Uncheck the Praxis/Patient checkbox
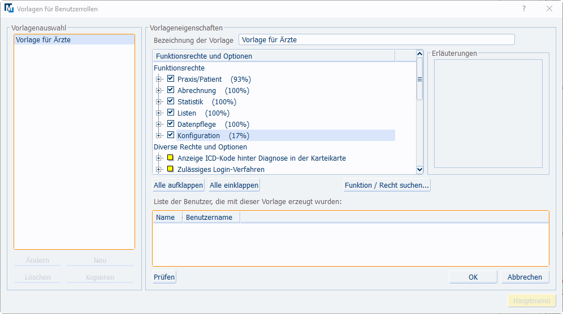This screenshot has width=563, height=314. coord(171,79)
